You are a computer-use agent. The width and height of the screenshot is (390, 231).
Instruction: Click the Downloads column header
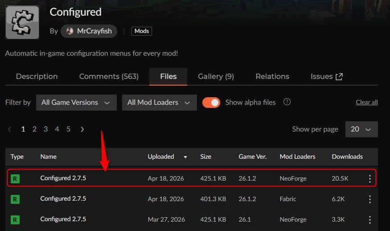[347, 157]
